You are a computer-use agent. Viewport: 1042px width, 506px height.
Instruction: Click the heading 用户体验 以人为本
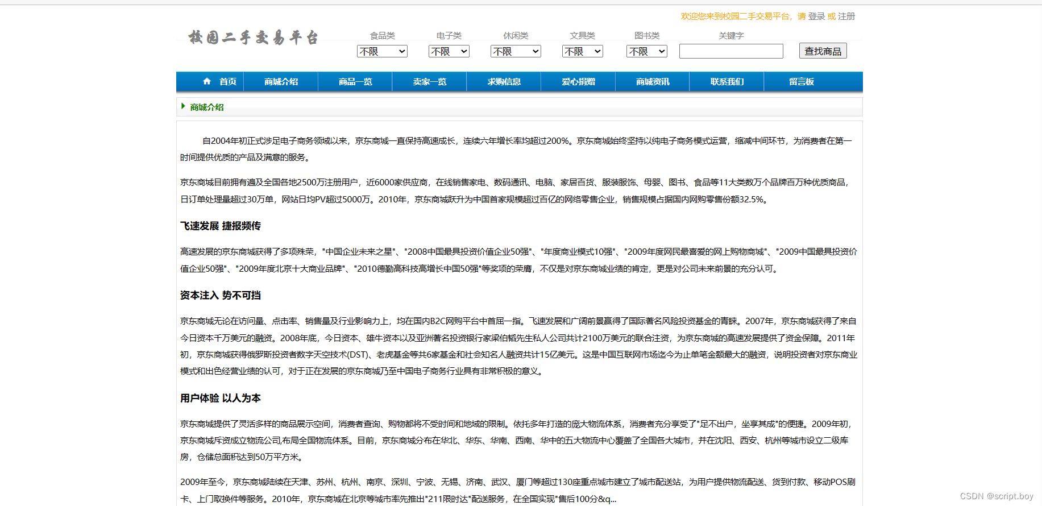pos(221,398)
